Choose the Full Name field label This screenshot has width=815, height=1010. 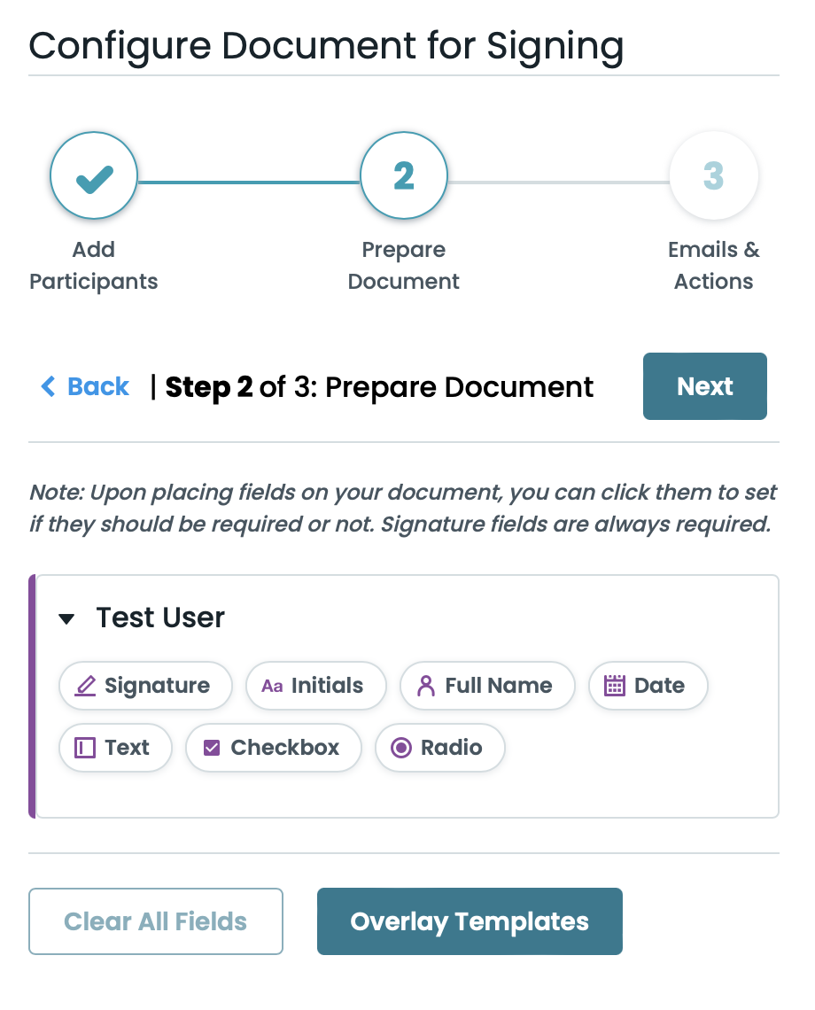(x=498, y=686)
